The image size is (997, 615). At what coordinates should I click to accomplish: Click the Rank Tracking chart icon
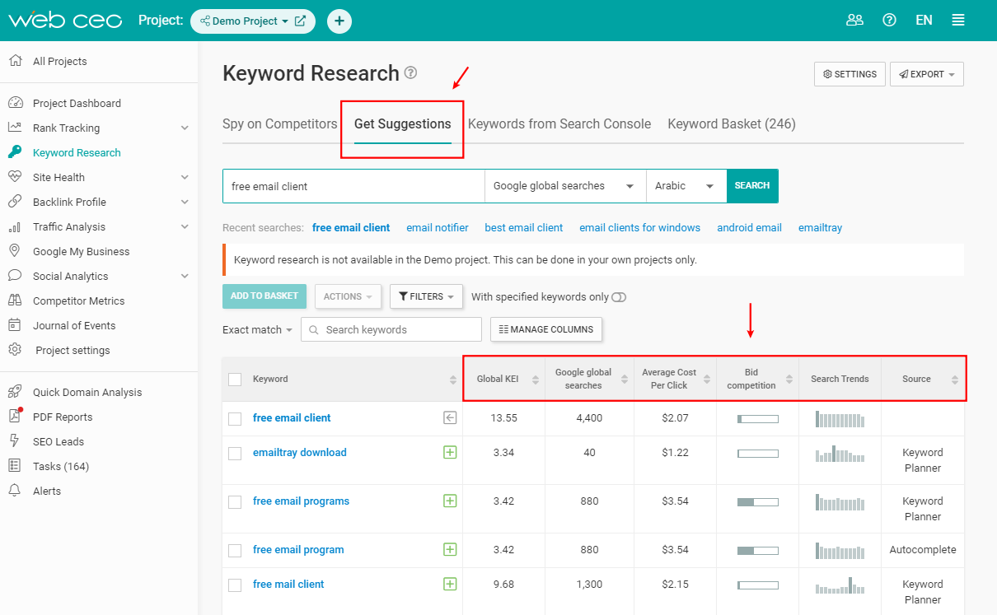[15, 128]
